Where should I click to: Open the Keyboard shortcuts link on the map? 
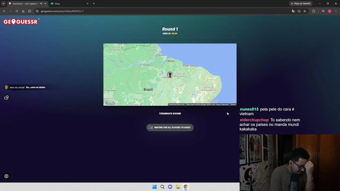177,105
